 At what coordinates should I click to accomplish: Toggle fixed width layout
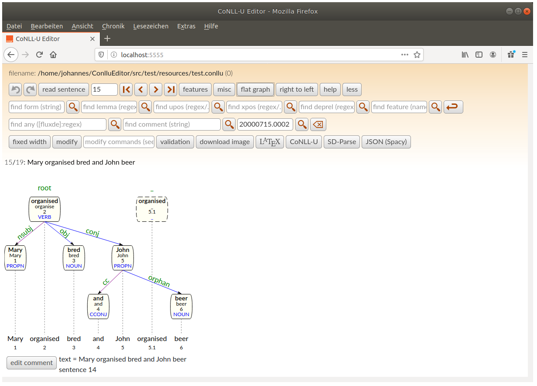tap(30, 142)
